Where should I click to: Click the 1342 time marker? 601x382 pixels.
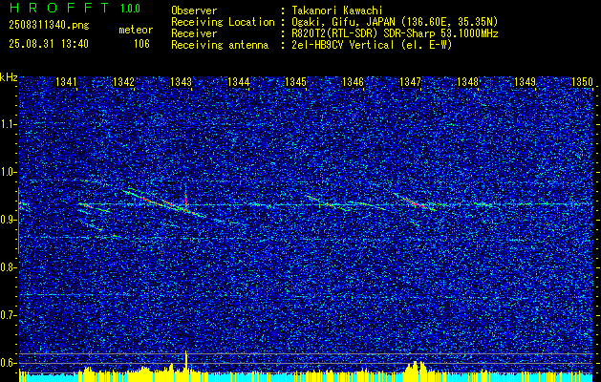(x=123, y=81)
